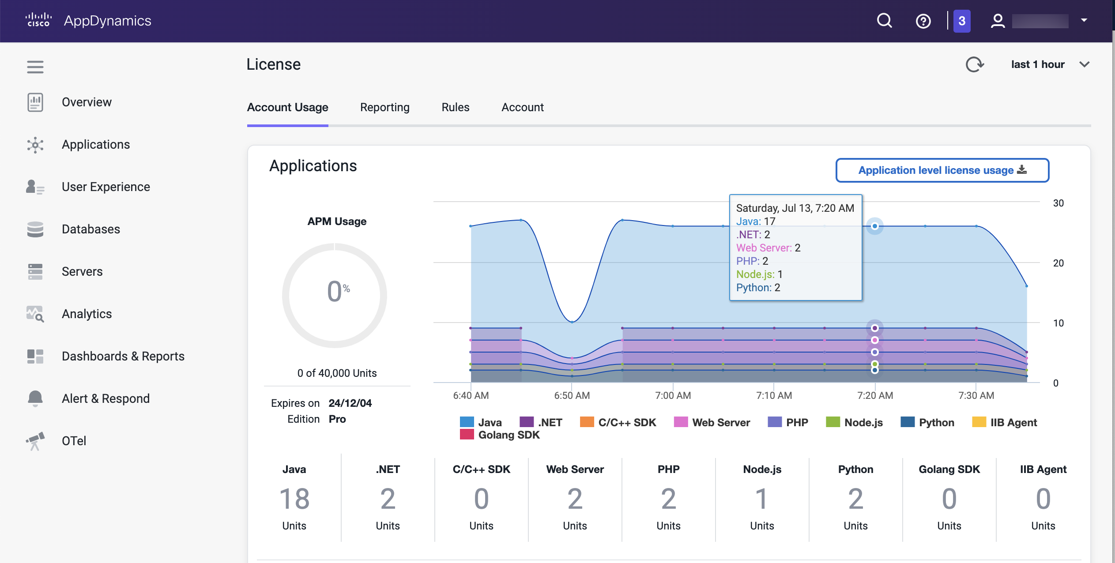Click the Alert & Respond bell icon
Image resolution: width=1115 pixels, height=563 pixels.
coord(35,398)
